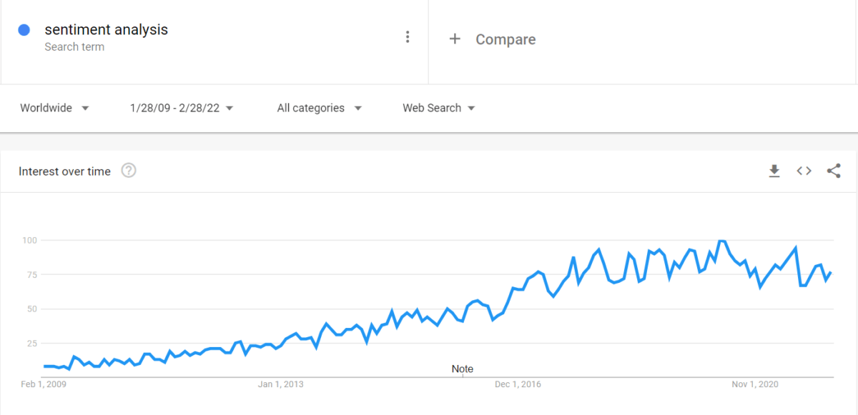The image size is (858, 415).
Task: Click the Web Search dropdown chevron
Action: pos(471,108)
